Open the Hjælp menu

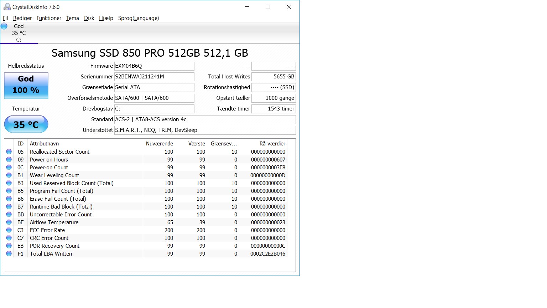pyautogui.click(x=106, y=18)
